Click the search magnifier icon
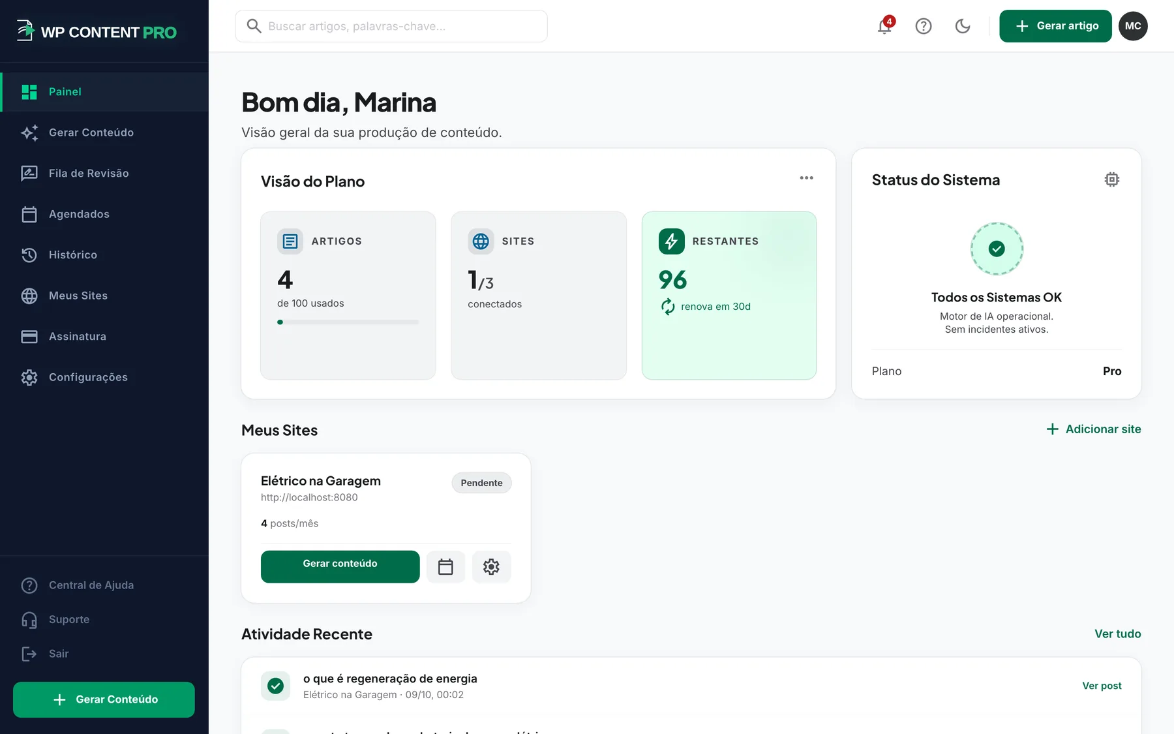 point(254,26)
